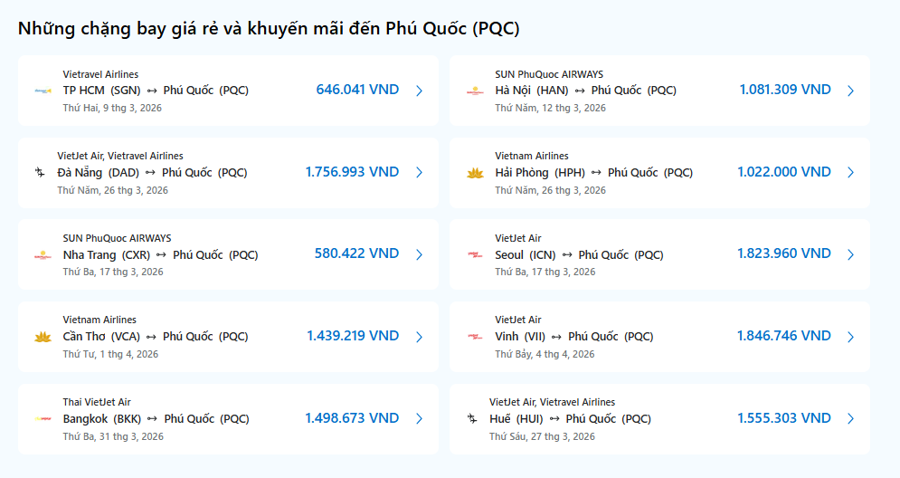The width and height of the screenshot is (900, 478).
Task: Click the multi-airline icon on Đà Nẵng route
Action: 40,172
